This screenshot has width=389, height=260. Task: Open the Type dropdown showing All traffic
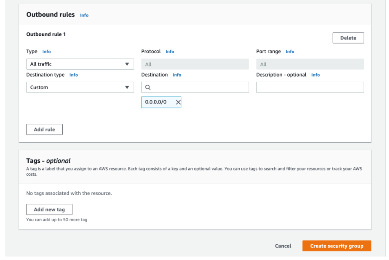(80, 64)
